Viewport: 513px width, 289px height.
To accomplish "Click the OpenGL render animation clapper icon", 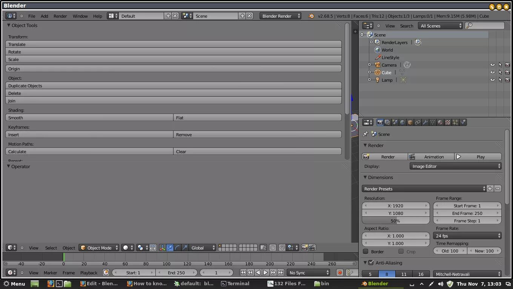I will pos(312,248).
